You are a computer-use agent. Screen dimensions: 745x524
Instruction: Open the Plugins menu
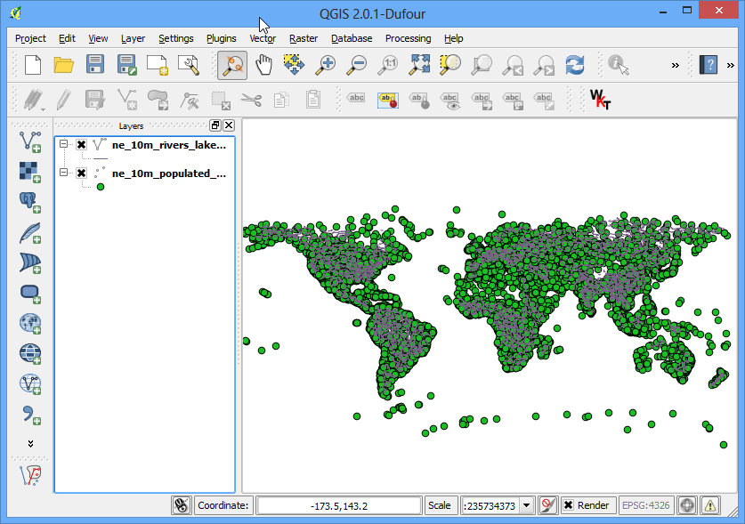tap(221, 38)
